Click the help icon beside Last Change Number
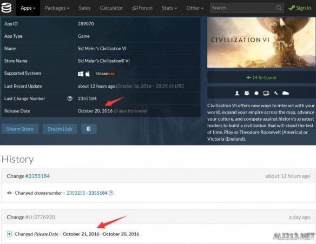 70,98
